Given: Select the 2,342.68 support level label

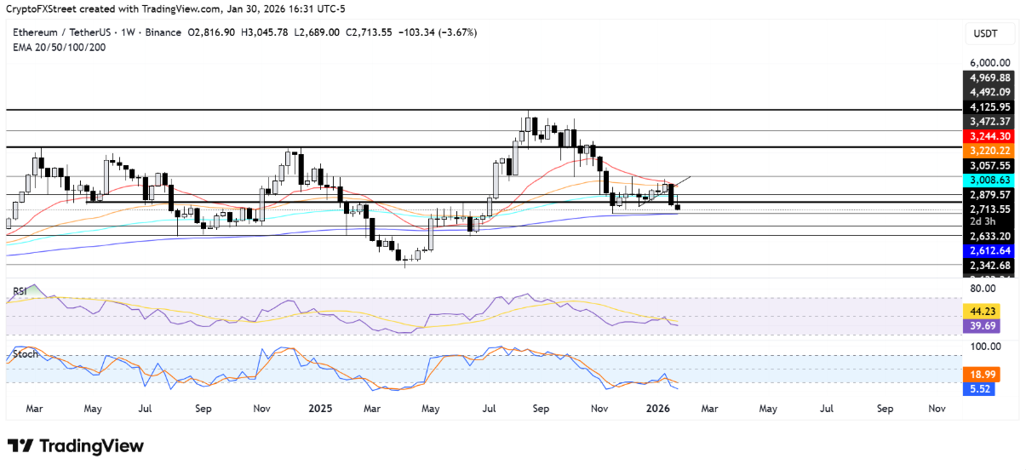Looking at the screenshot, I should pos(988,267).
